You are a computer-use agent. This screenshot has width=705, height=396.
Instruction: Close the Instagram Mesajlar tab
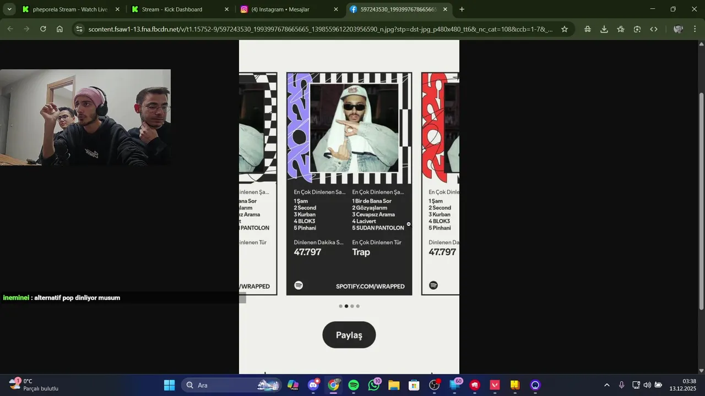336,9
